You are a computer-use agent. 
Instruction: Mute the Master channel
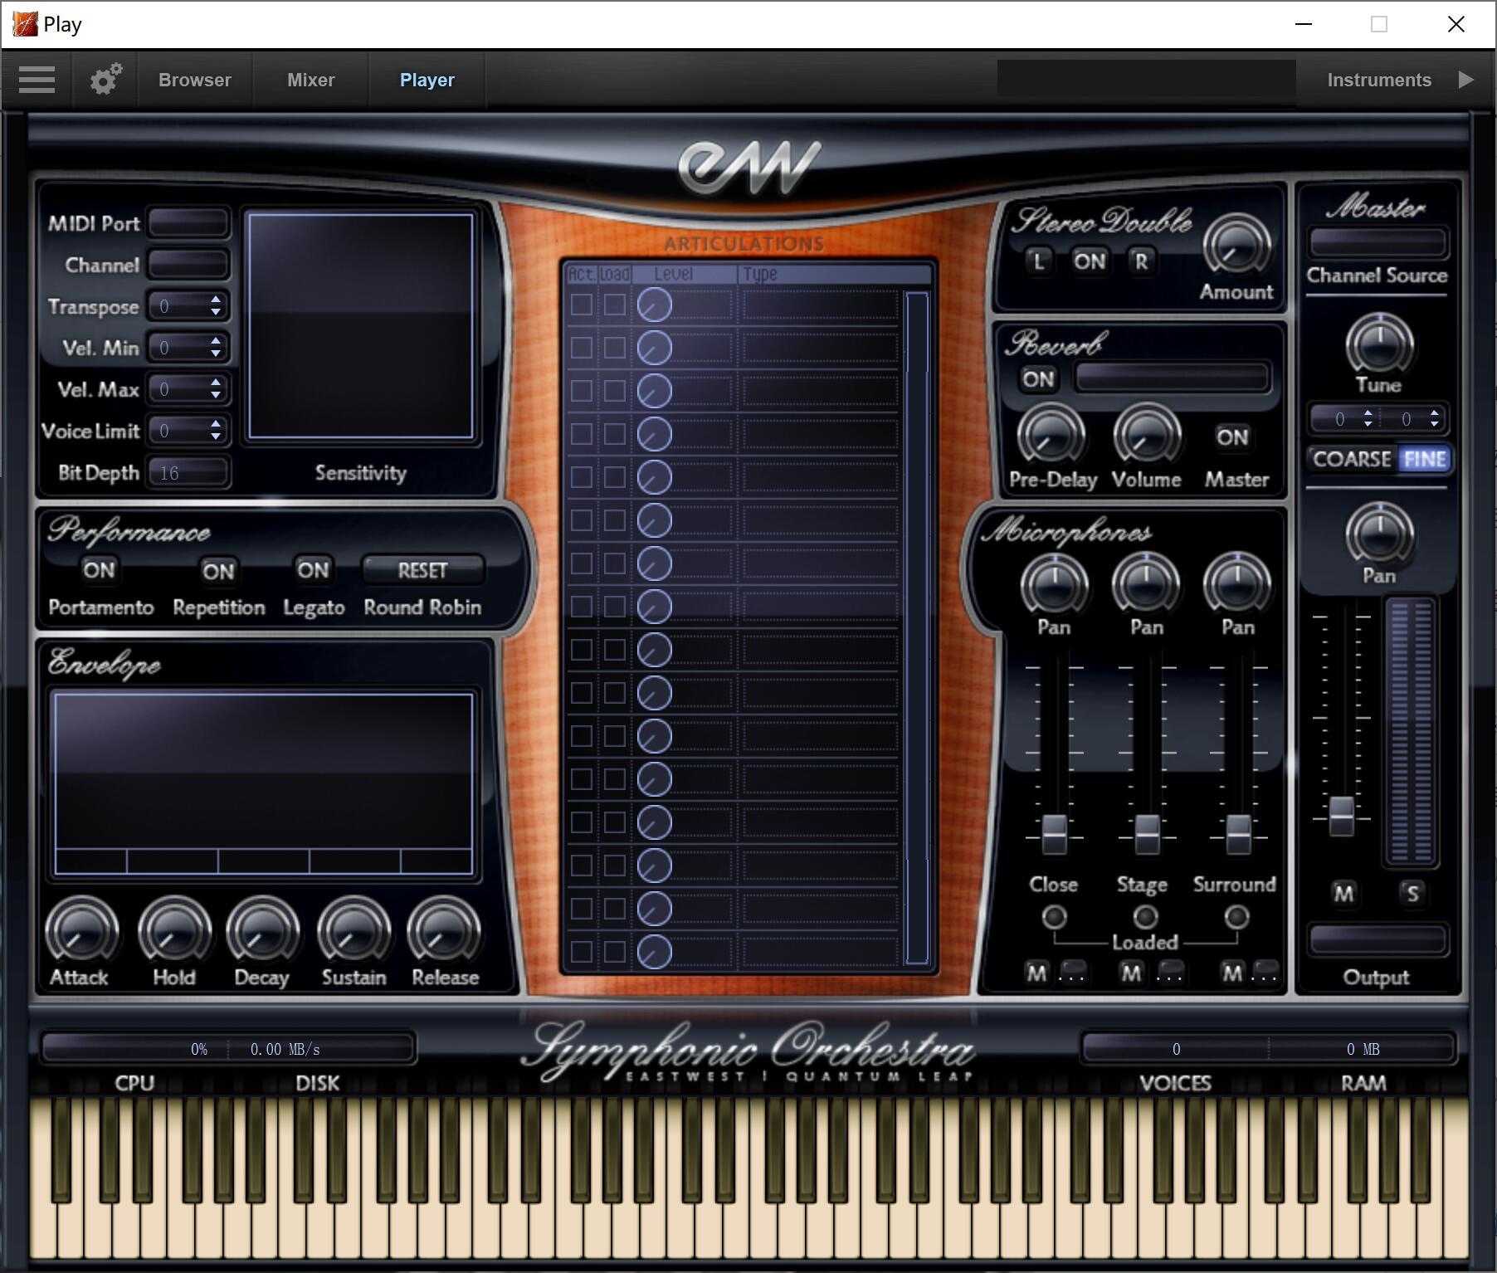(x=1343, y=893)
